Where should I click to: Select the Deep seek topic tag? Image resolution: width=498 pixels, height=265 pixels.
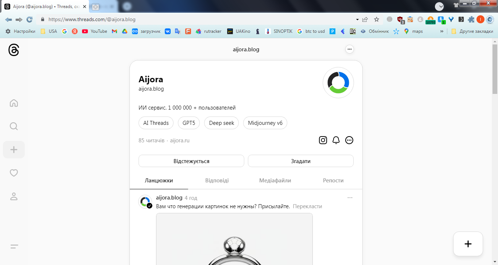(222, 123)
